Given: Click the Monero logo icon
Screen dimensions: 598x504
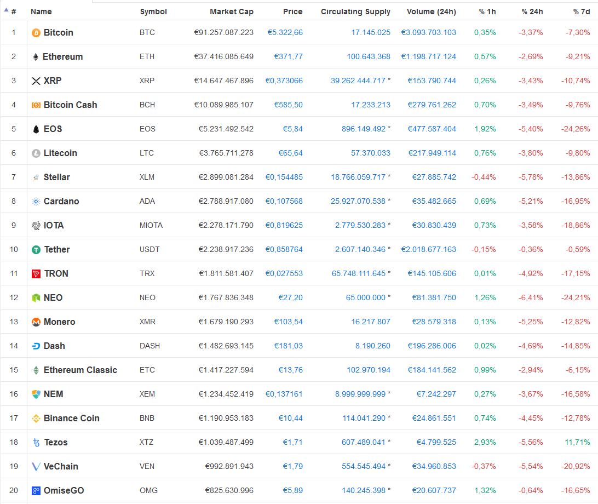Looking at the screenshot, I should point(36,322).
